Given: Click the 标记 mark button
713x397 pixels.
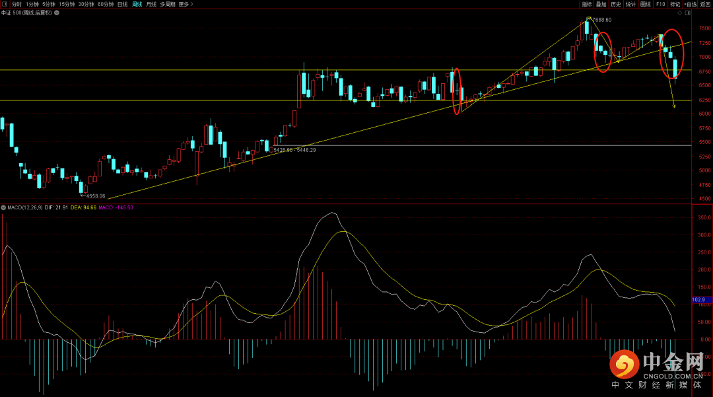Looking at the screenshot, I should click(x=675, y=4).
